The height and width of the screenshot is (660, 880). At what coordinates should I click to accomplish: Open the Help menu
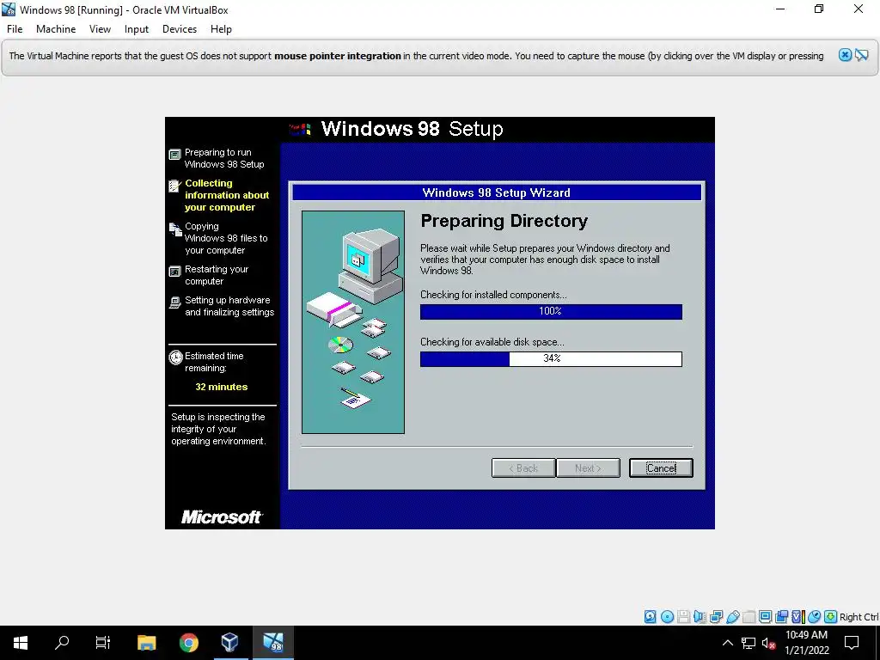pos(221,29)
